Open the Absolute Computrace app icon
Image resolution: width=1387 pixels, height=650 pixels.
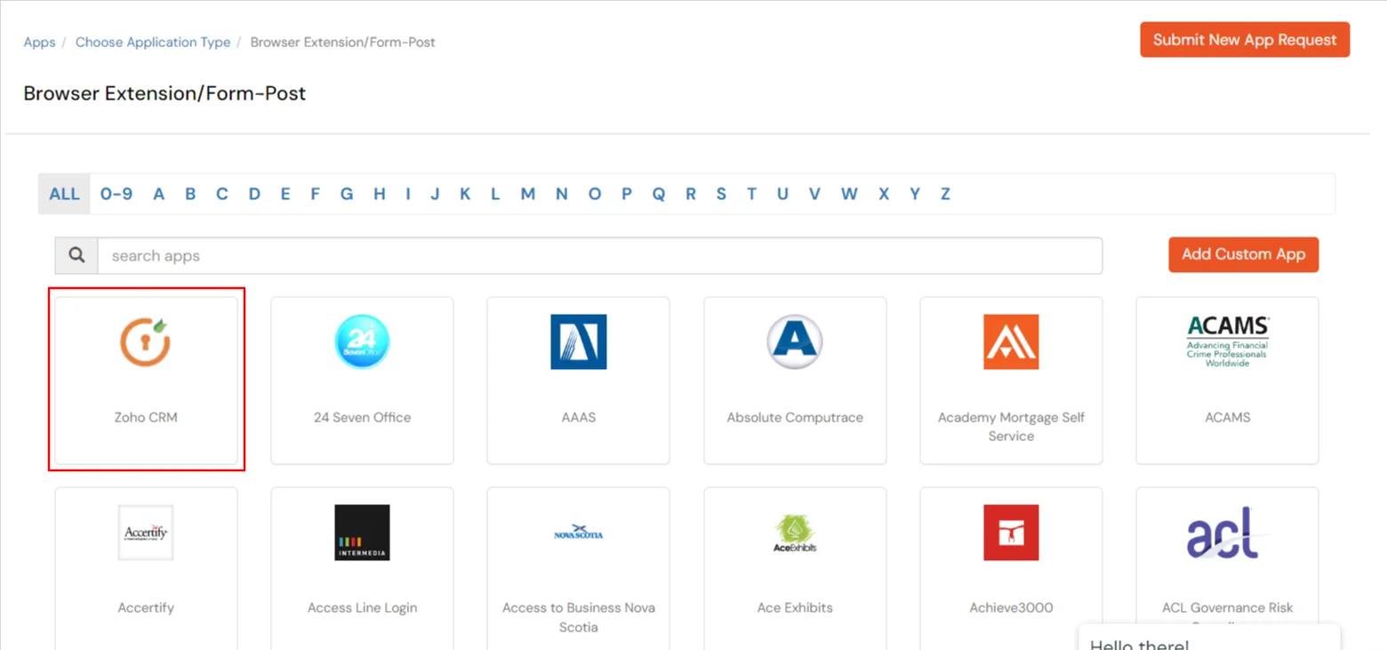click(794, 341)
